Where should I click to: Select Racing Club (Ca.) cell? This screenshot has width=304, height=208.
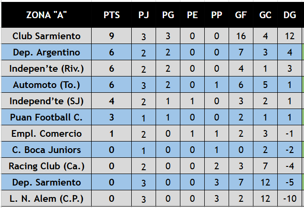click(46, 166)
